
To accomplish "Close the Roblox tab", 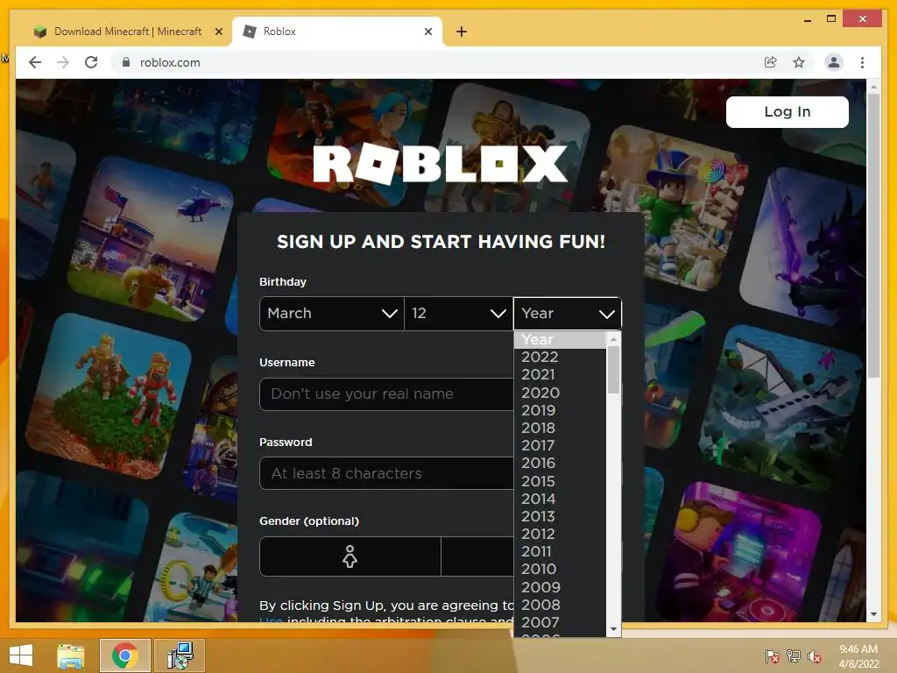I will (x=427, y=32).
